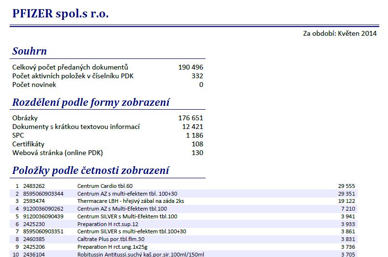Click code 8595060903344
Viewport: 388px width, 257px height.
click(x=43, y=194)
